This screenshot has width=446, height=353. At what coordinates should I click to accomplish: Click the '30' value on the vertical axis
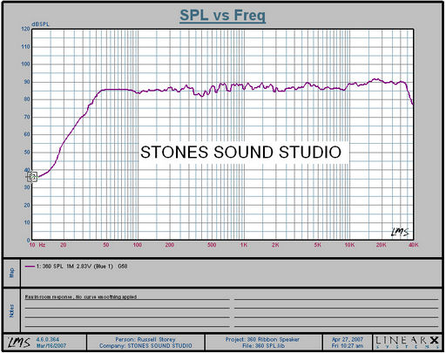coord(27,187)
